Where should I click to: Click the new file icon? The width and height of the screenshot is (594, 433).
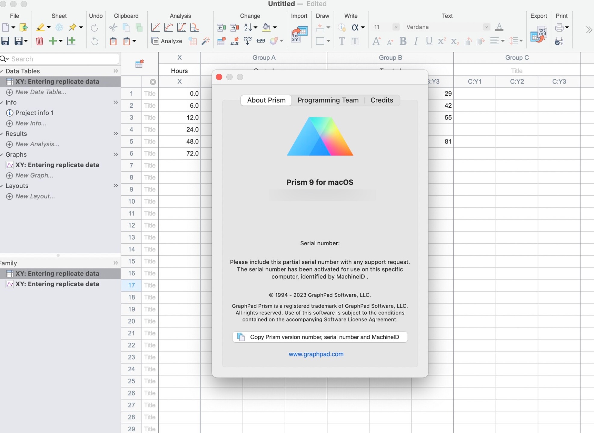click(6, 27)
